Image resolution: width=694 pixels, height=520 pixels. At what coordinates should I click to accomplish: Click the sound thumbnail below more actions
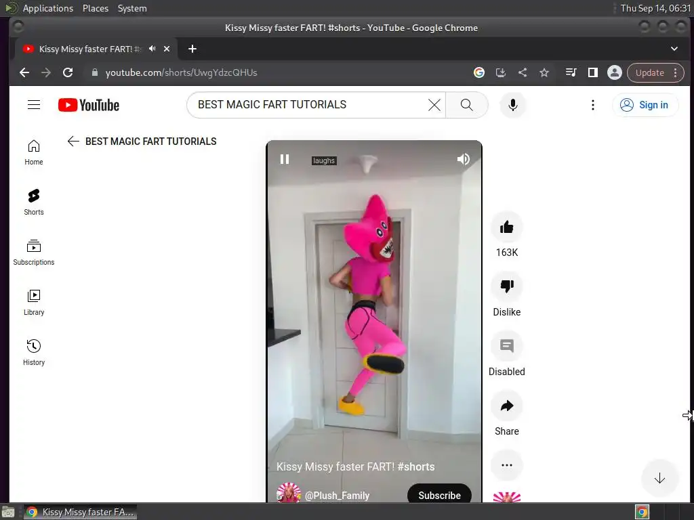(507, 497)
